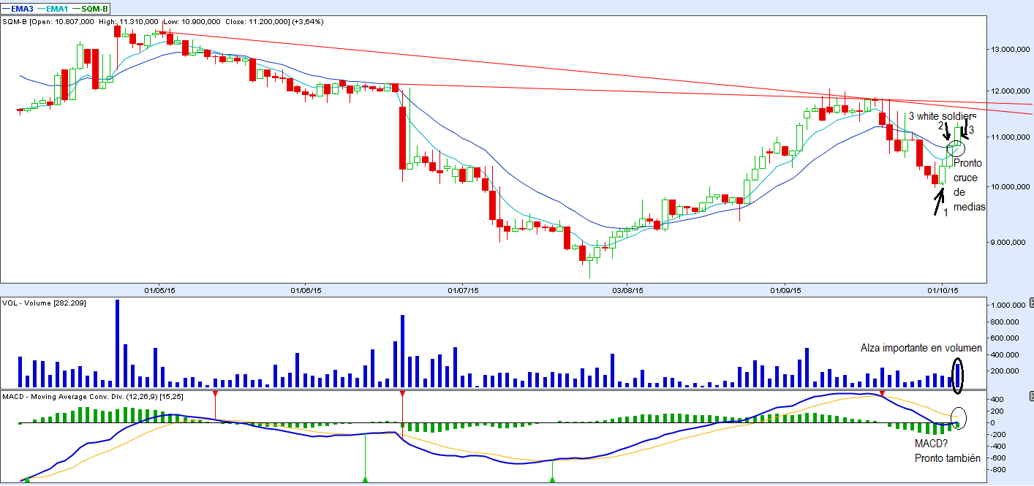Image resolution: width=1034 pixels, height=486 pixels.
Task: Click the green MACD marker before 03/08/15
Action: pyautogui.click(x=552, y=479)
